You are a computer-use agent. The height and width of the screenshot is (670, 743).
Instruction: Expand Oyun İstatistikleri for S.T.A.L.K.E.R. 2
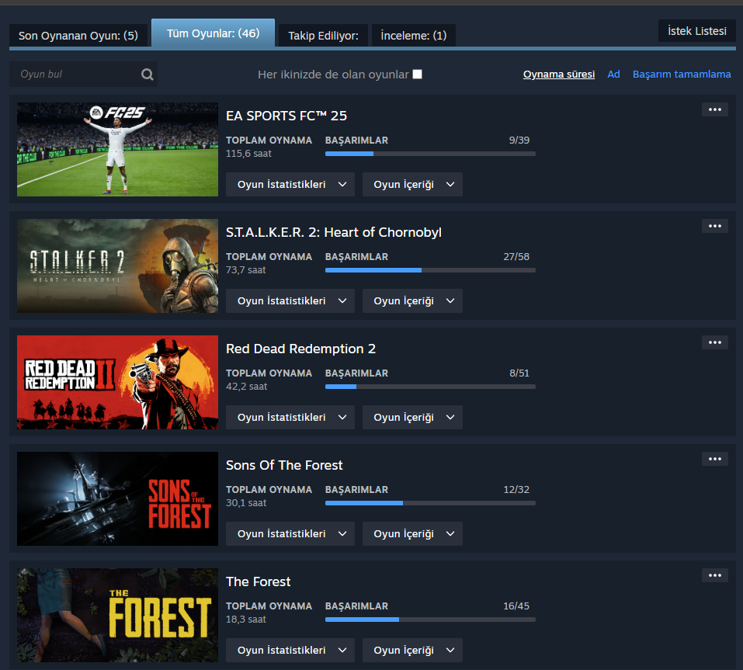pos(290,301)
